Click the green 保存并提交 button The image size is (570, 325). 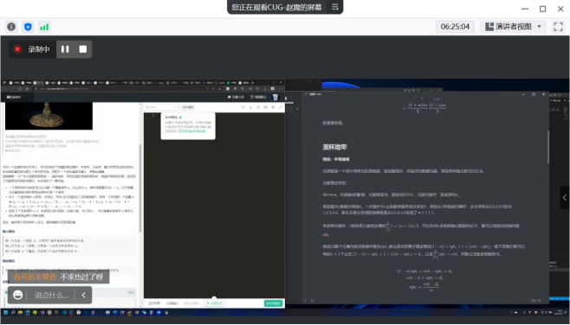273,303
